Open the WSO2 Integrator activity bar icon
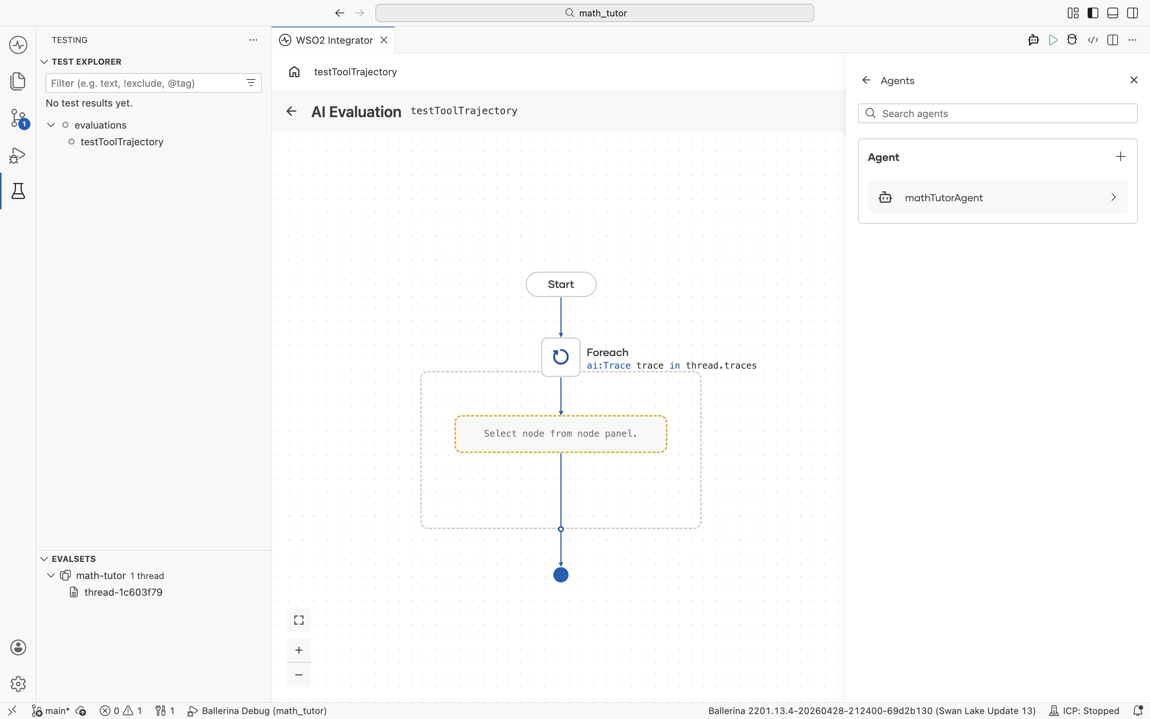1150x719 pixels. coord(18,45)
